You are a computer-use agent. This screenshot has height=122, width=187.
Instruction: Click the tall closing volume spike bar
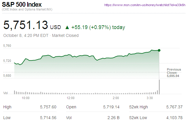(159, 87)
